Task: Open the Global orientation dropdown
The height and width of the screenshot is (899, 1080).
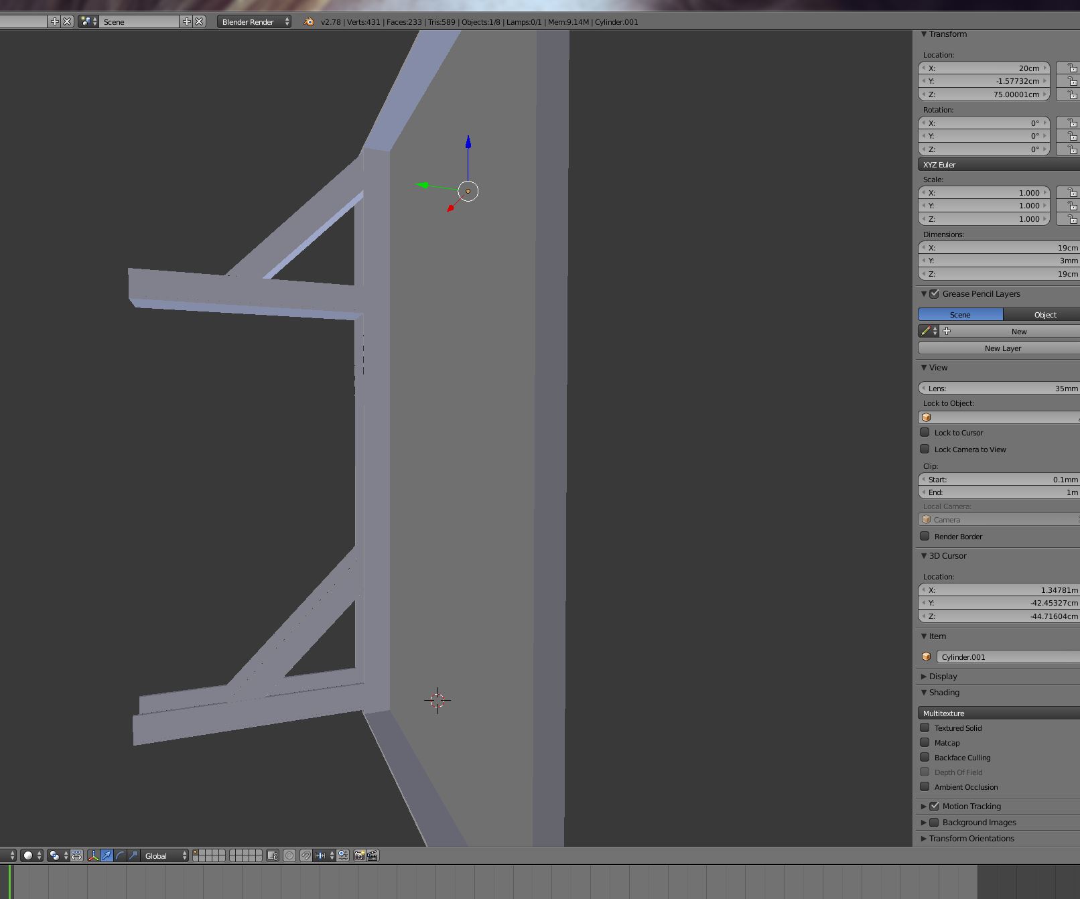Action: click(x=165, y=855)
